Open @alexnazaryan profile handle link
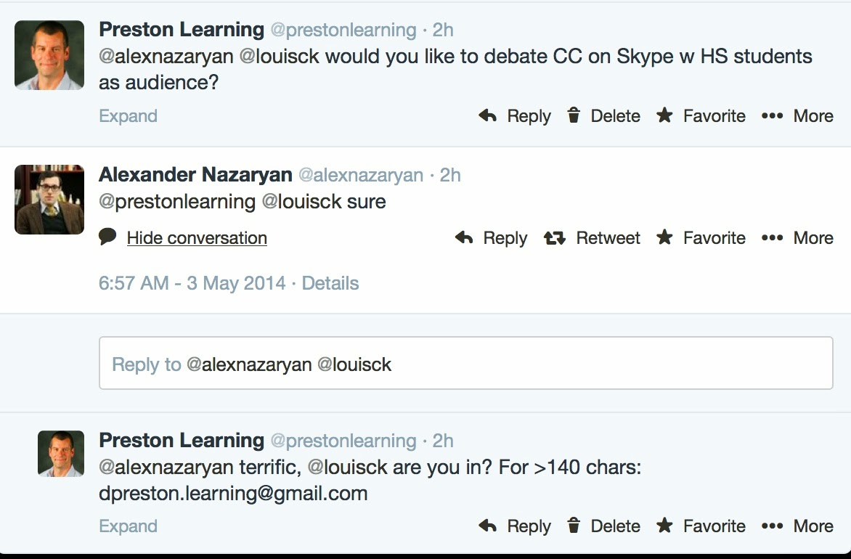This screenshot has height=559, width=851. 360,175
